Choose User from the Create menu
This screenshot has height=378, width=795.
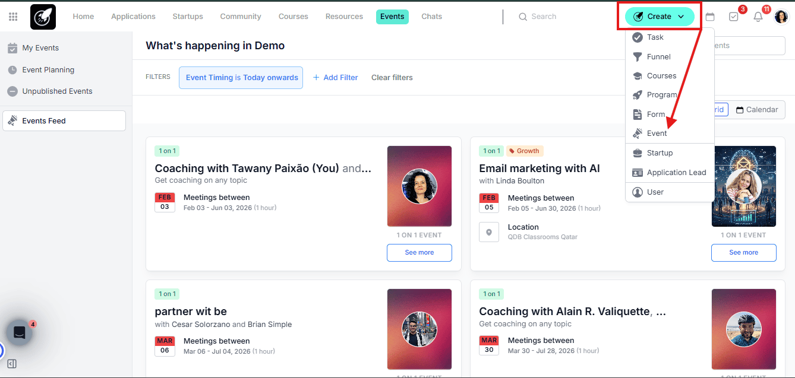tap(670, 192)
